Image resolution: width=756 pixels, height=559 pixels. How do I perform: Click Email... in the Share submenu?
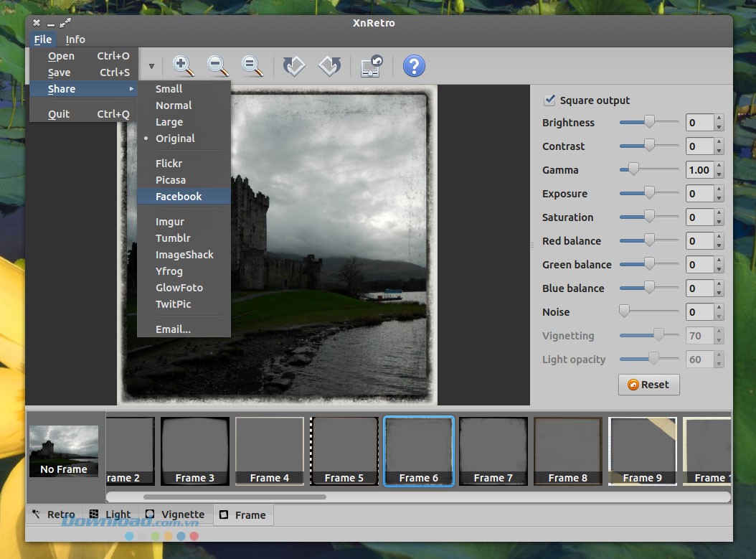173,329
